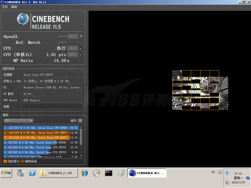Open Server Manager from taskbar
The width and height of the screenshot is (251, 188).
point(21,173)
